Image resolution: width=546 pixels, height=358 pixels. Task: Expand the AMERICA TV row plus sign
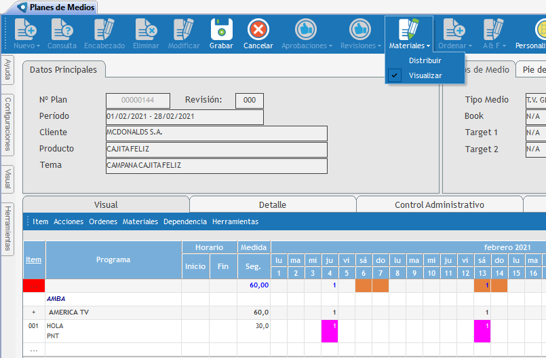pos(33,312)
